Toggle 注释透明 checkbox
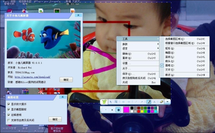This screenshot has height=133, width=215. (9, 115)
